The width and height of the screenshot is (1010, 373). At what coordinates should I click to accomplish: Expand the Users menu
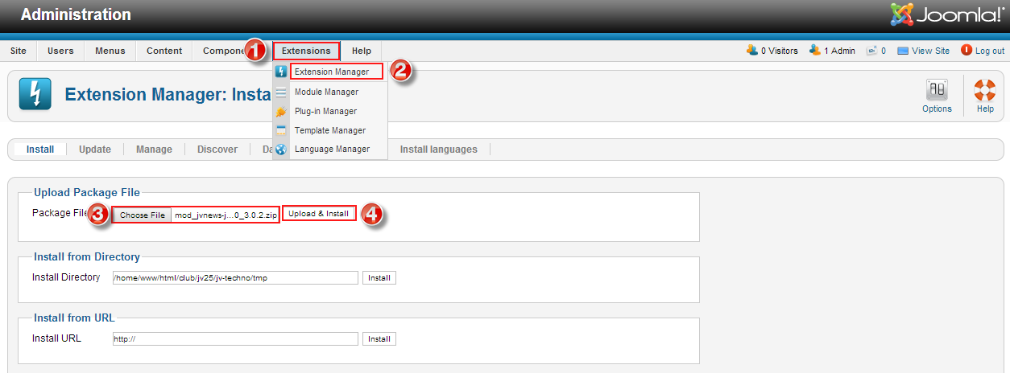tap(60, 51)
